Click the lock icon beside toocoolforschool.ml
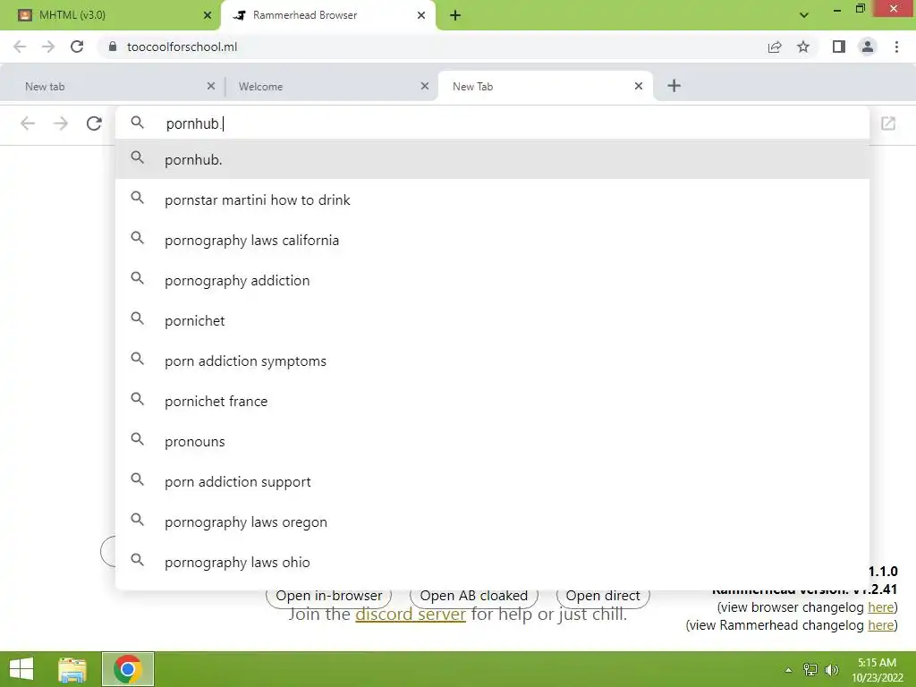This screenshot has width=916, height=687. click(x=113, y=47)
